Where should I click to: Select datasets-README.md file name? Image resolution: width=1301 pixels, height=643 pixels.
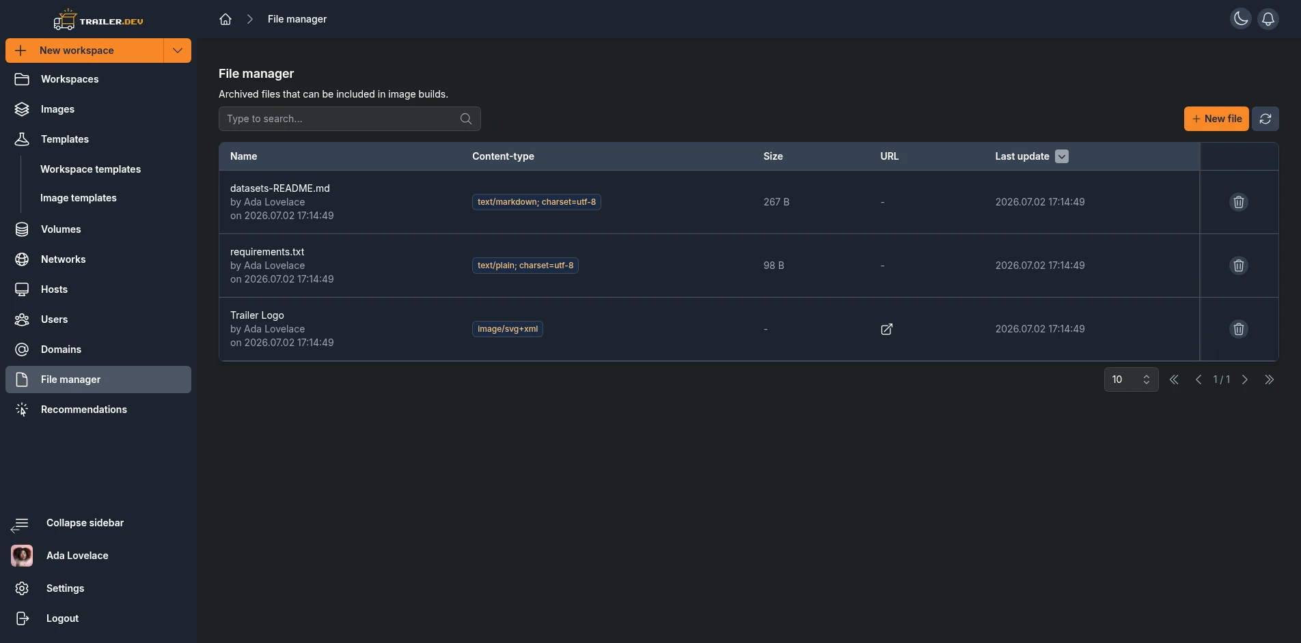click(280, 188)
